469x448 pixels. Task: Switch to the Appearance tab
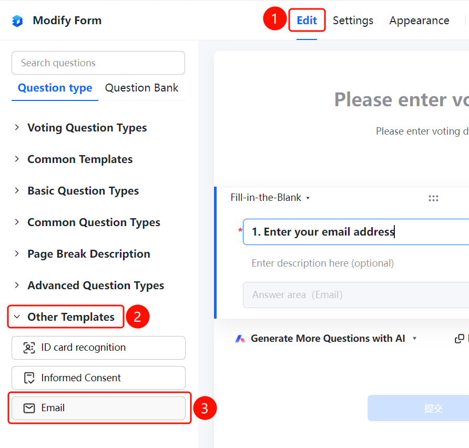coord(419,21)
